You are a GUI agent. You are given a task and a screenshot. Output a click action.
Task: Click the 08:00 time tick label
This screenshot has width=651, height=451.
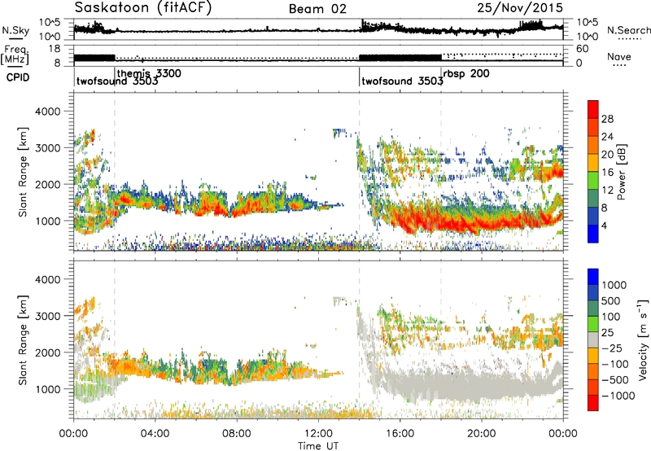[x=237, y=434]
